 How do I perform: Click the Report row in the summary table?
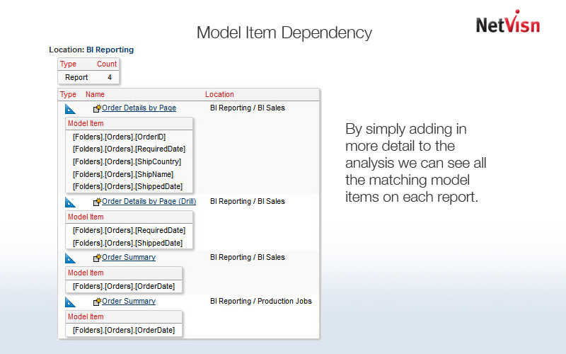[x=76, y=77]
